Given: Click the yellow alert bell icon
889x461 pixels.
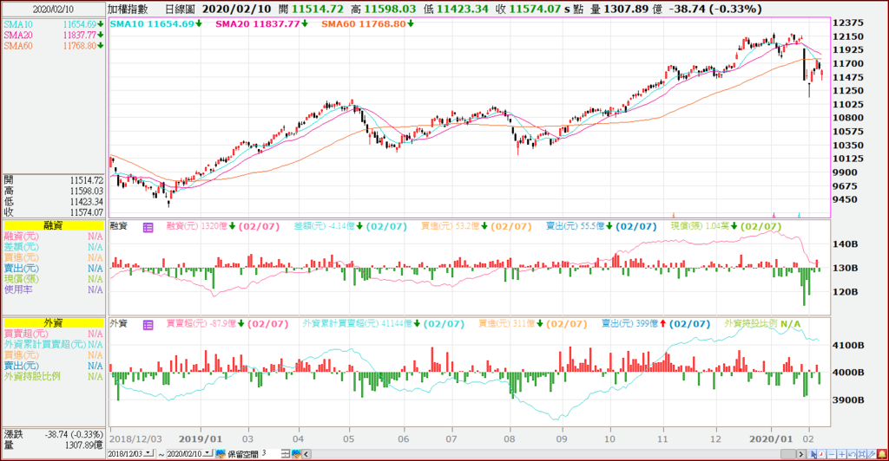Looking at the screenshot, I should click(x=882, y=454).
